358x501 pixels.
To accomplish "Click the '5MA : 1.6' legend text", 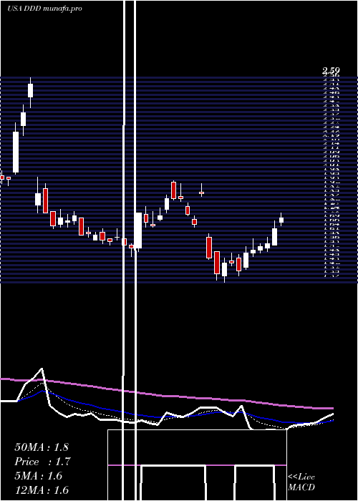I will [39, 476].
